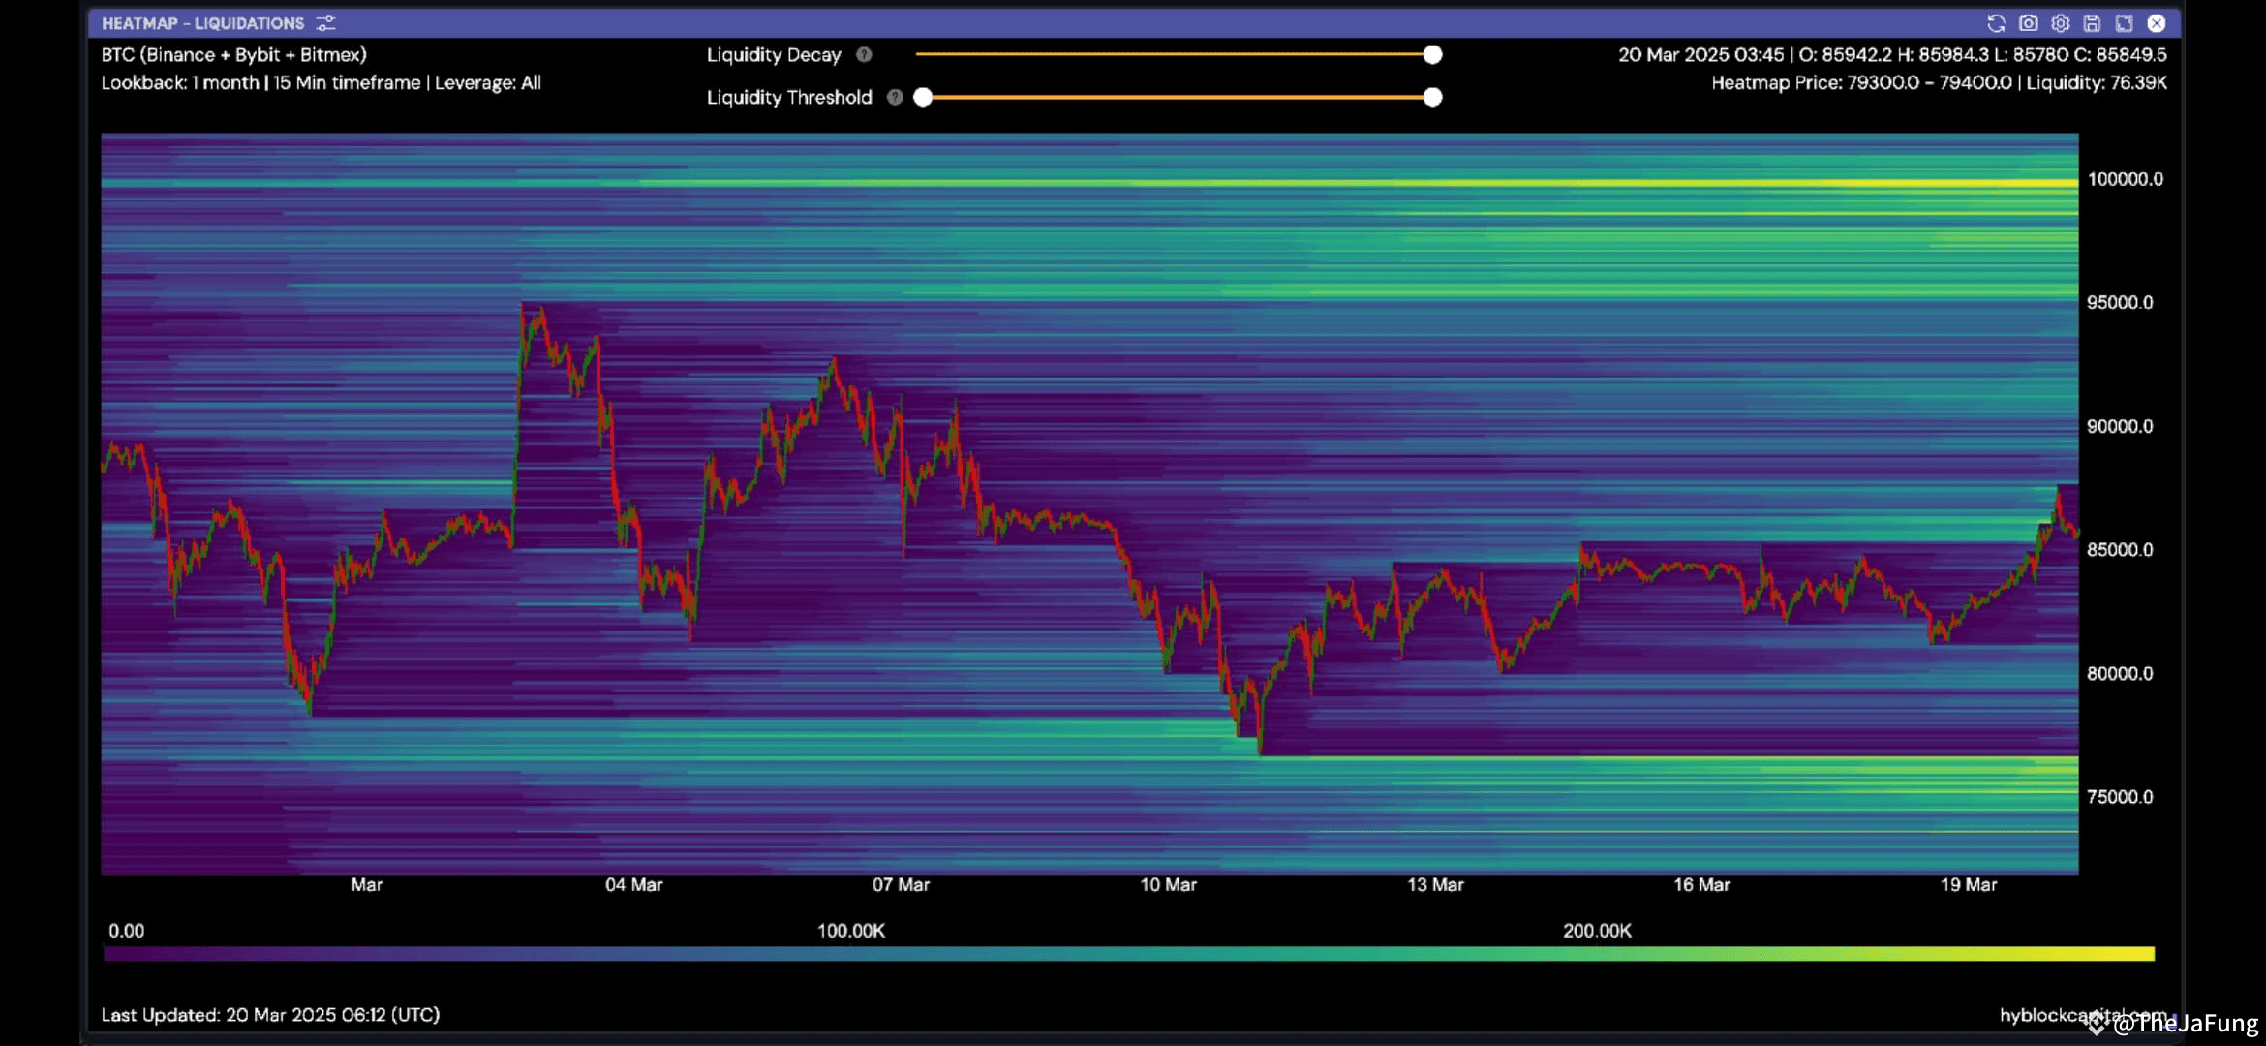Click the 85000.0 price axis label

point(2120,550)
